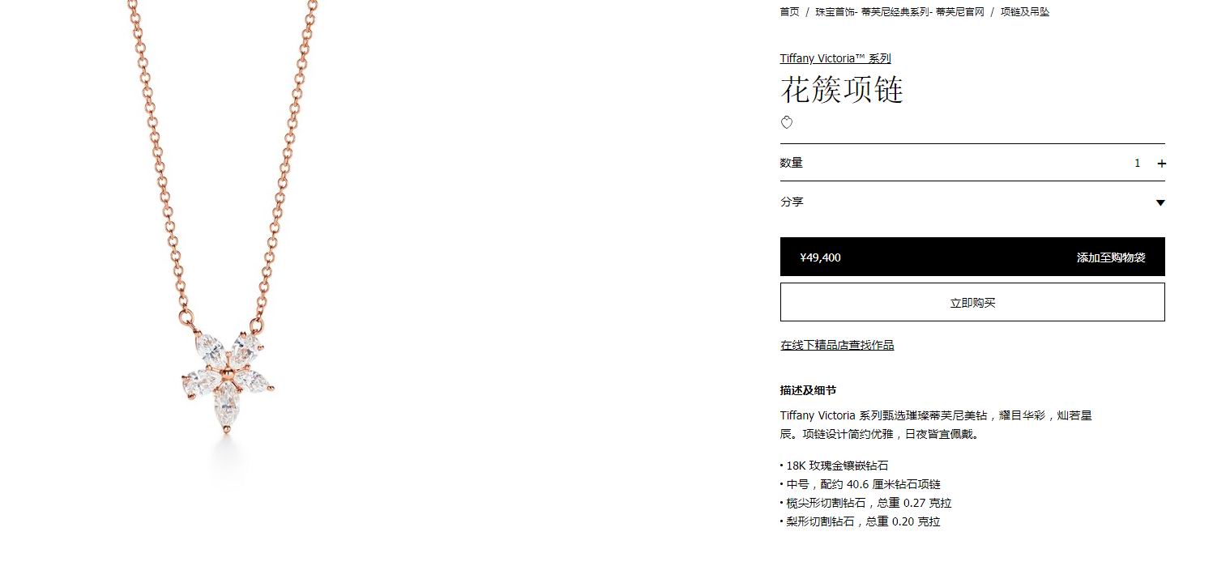Go to 首页 in the breadcrumb
This screenshot has height=587, width=1213.
[x=789, y=12]
